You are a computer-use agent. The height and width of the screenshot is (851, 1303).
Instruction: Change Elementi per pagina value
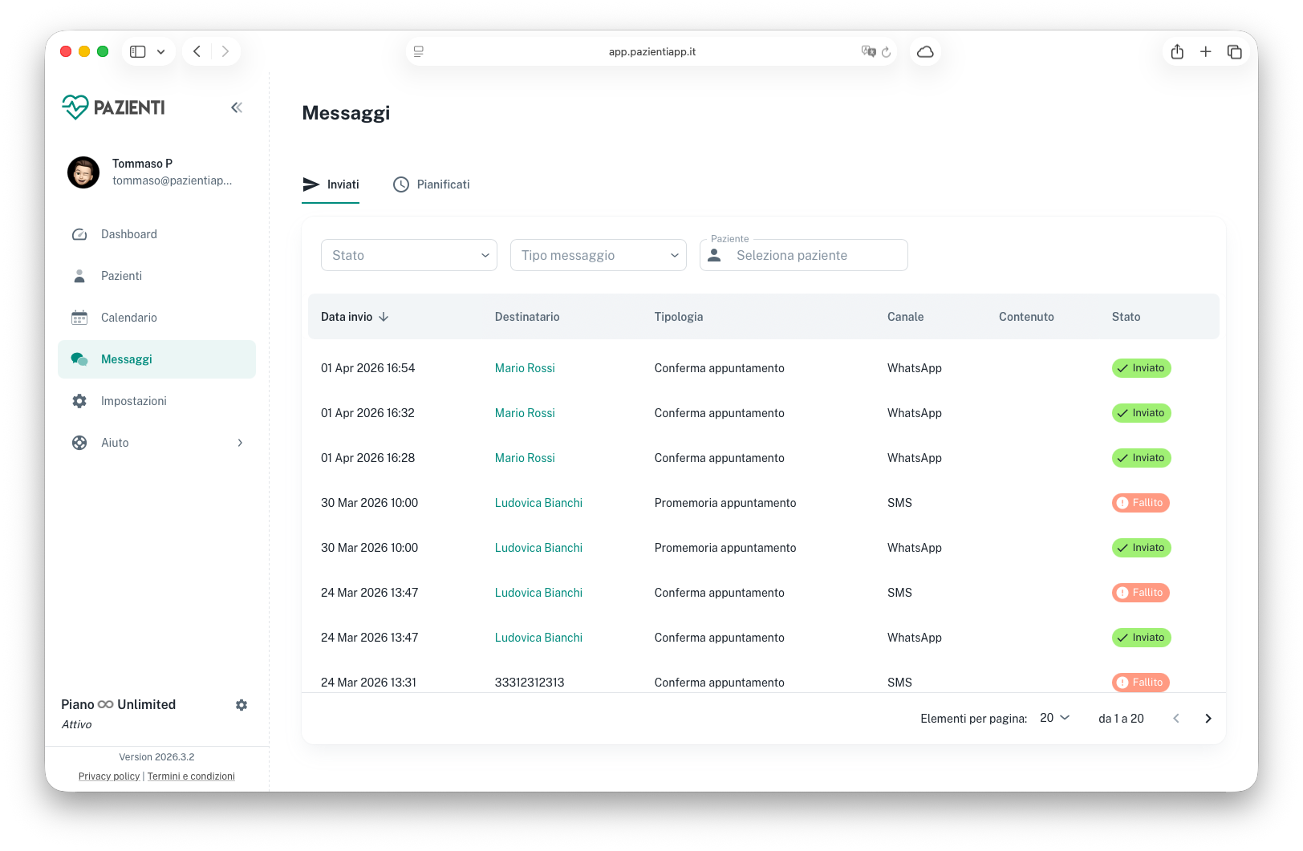(x=1054, y=718)
